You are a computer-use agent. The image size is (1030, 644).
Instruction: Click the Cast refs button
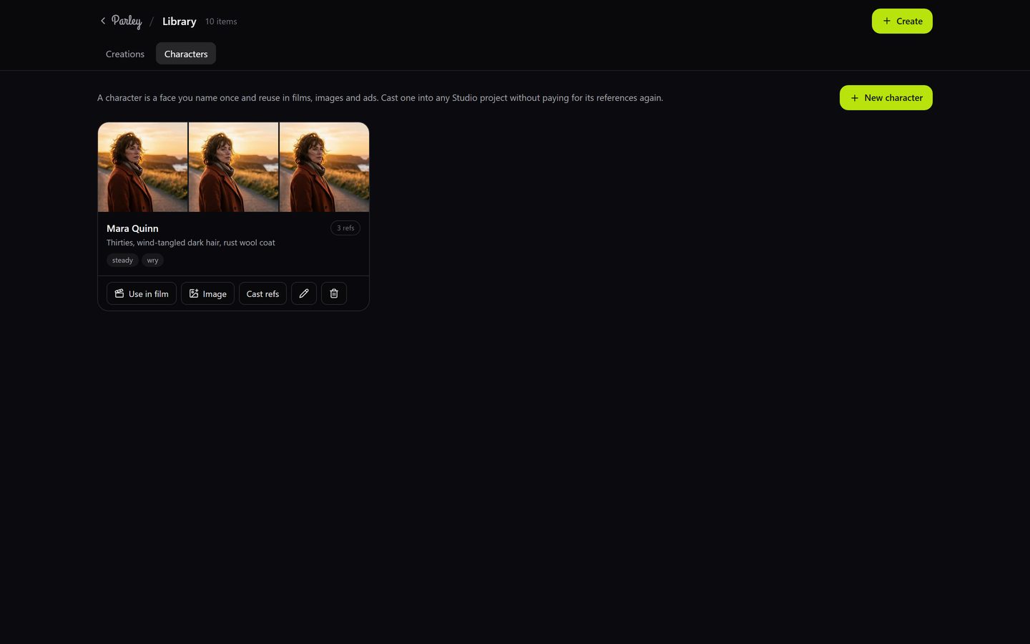point(263,293)
